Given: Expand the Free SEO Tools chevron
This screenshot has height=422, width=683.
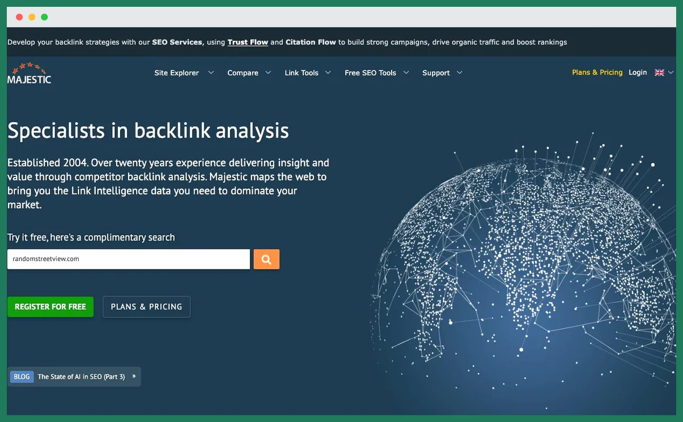Looking at the screenshot, I should (x=406, y=73).
